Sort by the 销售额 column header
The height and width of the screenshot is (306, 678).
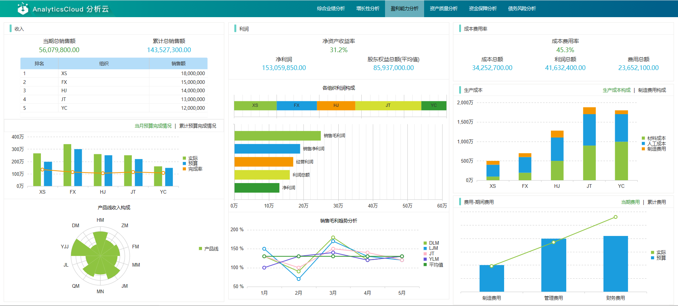[x=178, y=63]
